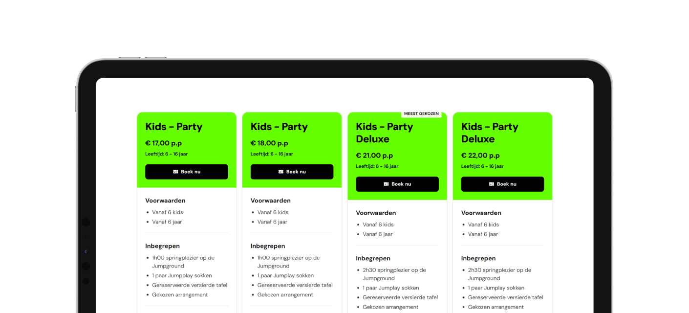689x313 pixels.
Task: Select the first Kids – Party card title
Action: coord(174,127)
